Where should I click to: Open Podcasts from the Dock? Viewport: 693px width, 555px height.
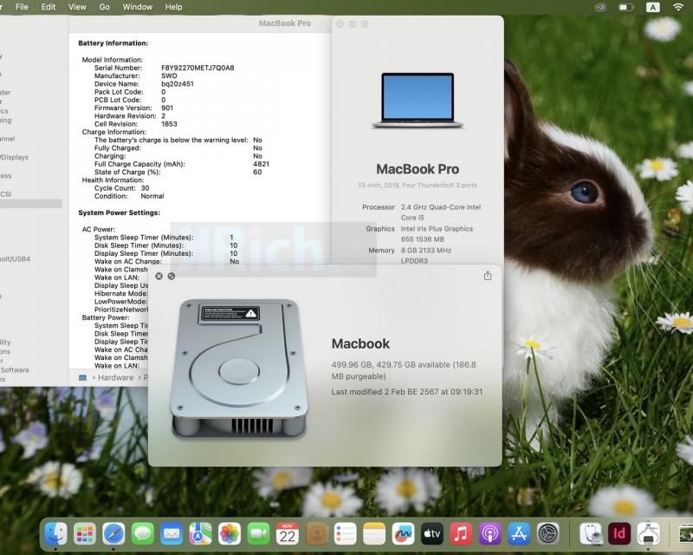click(489, 534)
